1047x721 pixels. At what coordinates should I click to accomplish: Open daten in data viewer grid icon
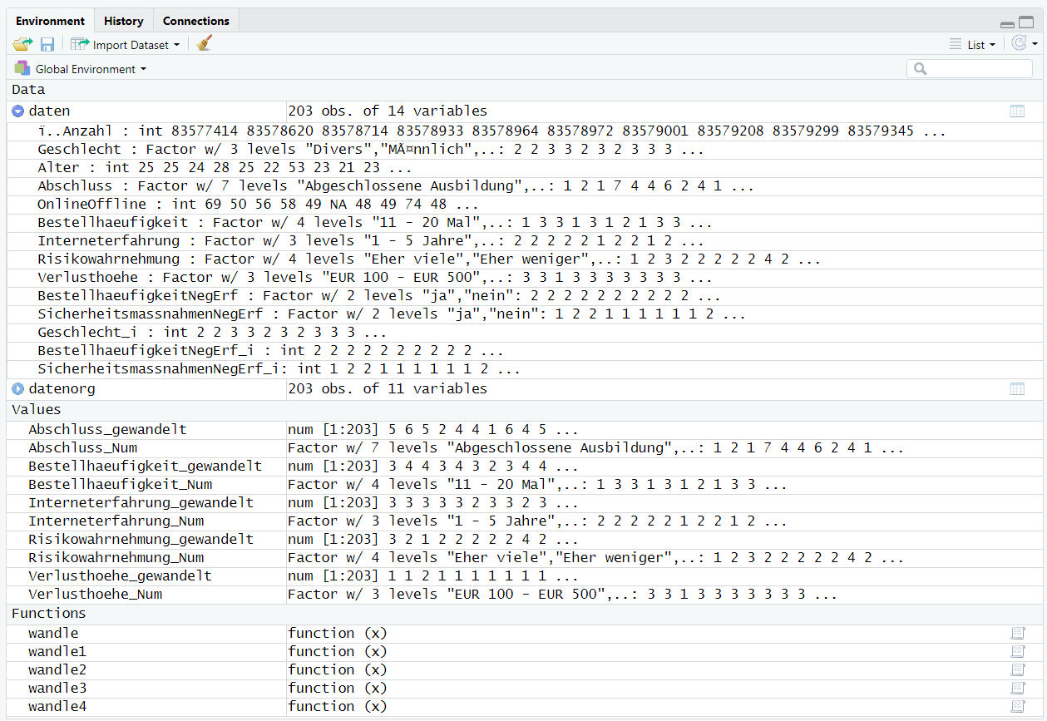pyautogui.click(x=1016, y=111)
